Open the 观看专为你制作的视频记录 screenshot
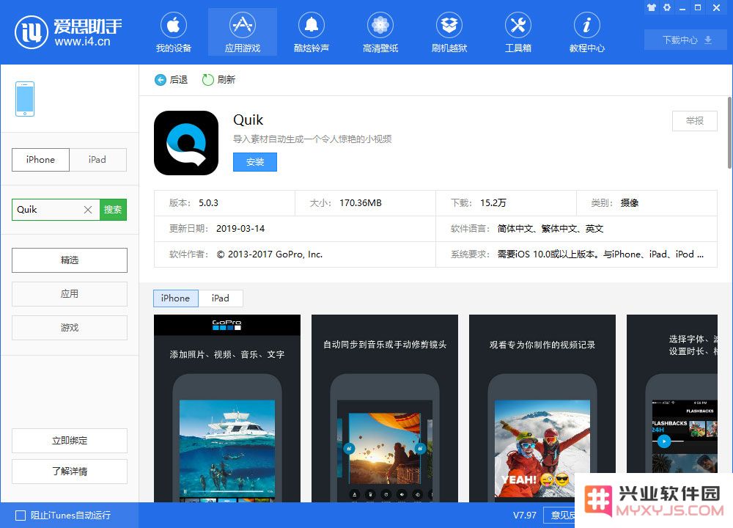 click(x=542, y=408)
